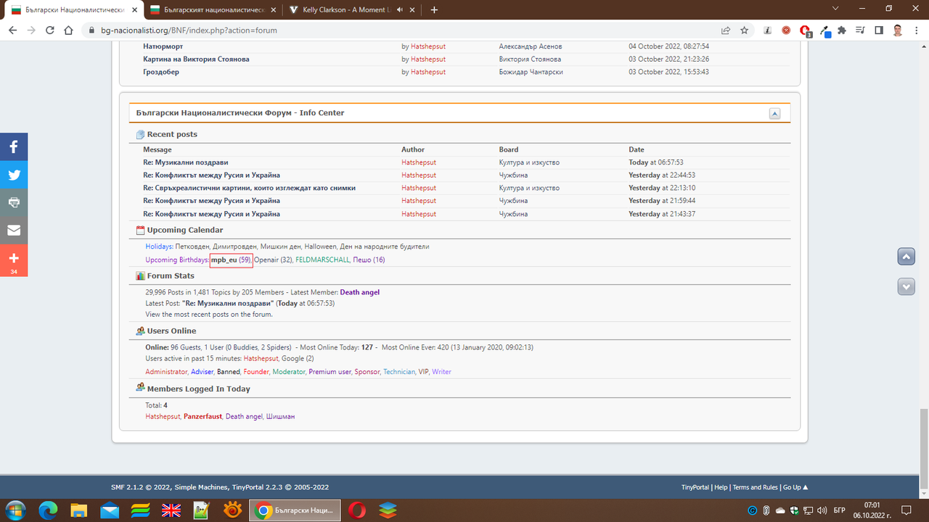929x522 pixels.
Task: Open the color picker eyedropper extension
Action: coord(825,31)
